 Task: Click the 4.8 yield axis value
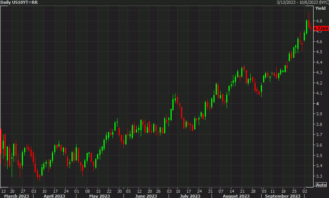click(x=318, y=21)
